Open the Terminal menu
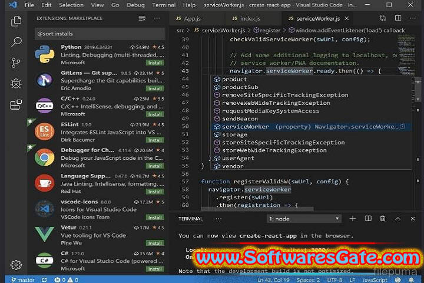Screen dimensions: 424x283 pos(164,5)
